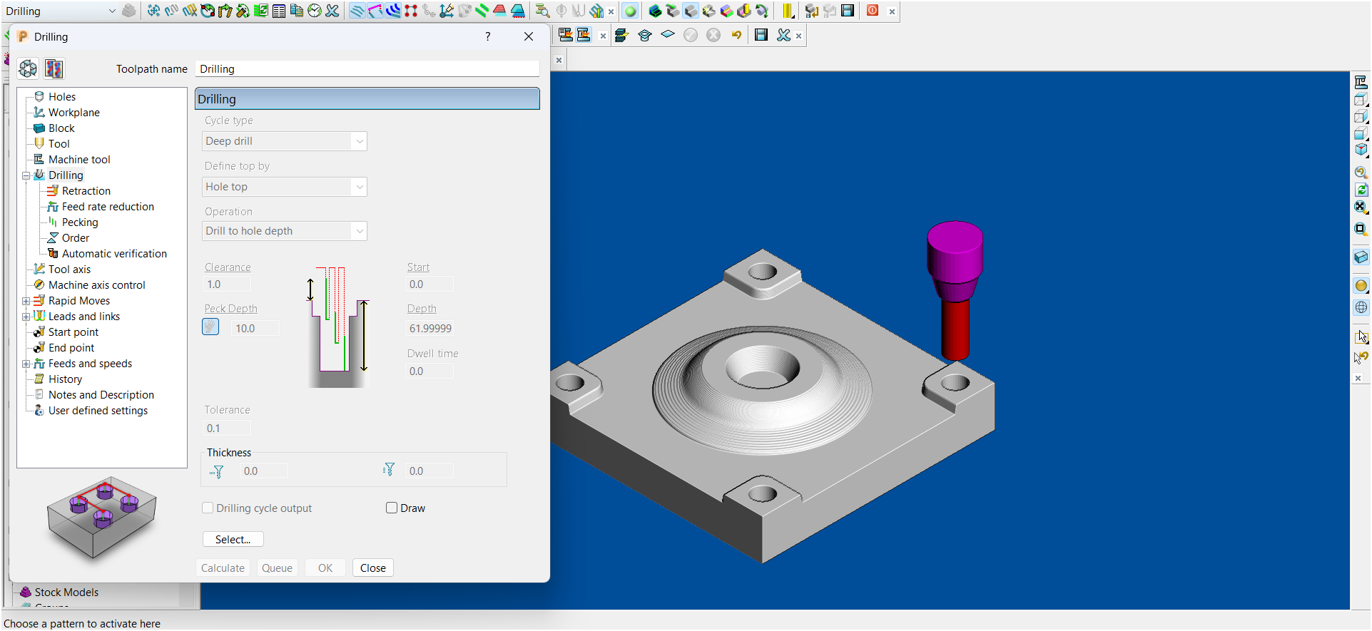
Task: Click the toolpath copy icon with pages
Action: 297,11
